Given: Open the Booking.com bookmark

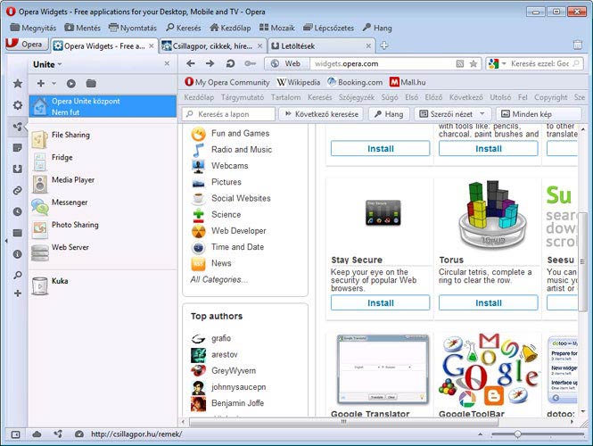Looking at the screenshot, I should point(355,82).
